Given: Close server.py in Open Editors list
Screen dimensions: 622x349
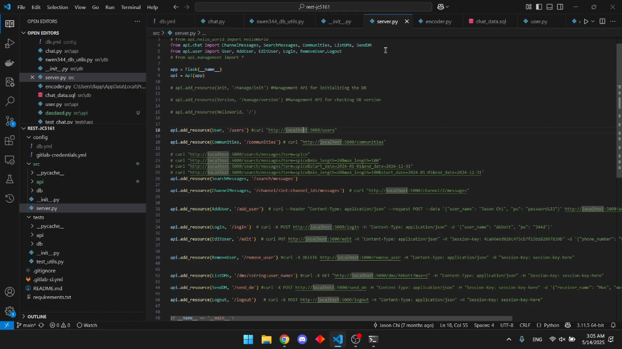Looking at the screenshot, I should pyautogui.click(x=32, y=77).
